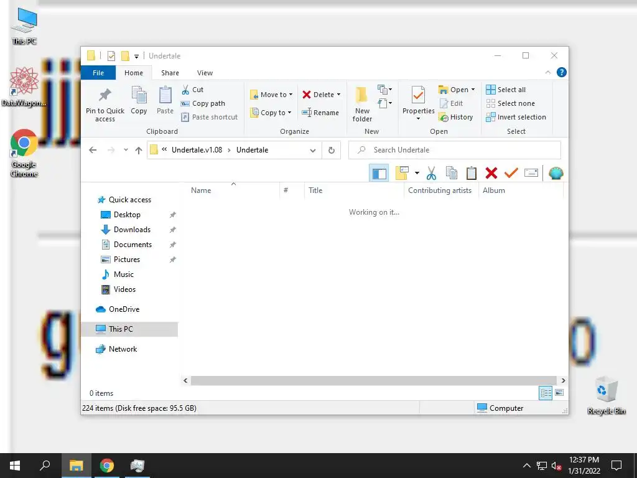This screenshot has height=478, width=637.
Task: Click Edit in the Open group
Action: tap(451, 103)
